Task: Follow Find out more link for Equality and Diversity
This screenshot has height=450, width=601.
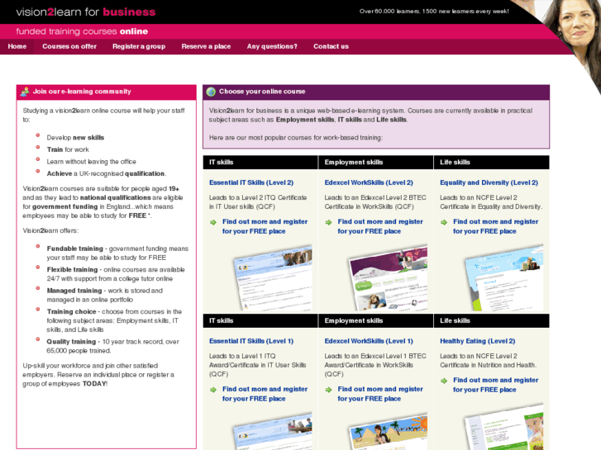Action: tap(495, 226)
